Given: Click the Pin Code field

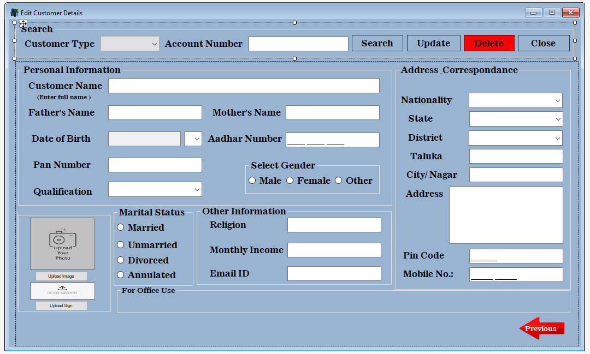Looking at the screenshot, I should tap(516, 256).
